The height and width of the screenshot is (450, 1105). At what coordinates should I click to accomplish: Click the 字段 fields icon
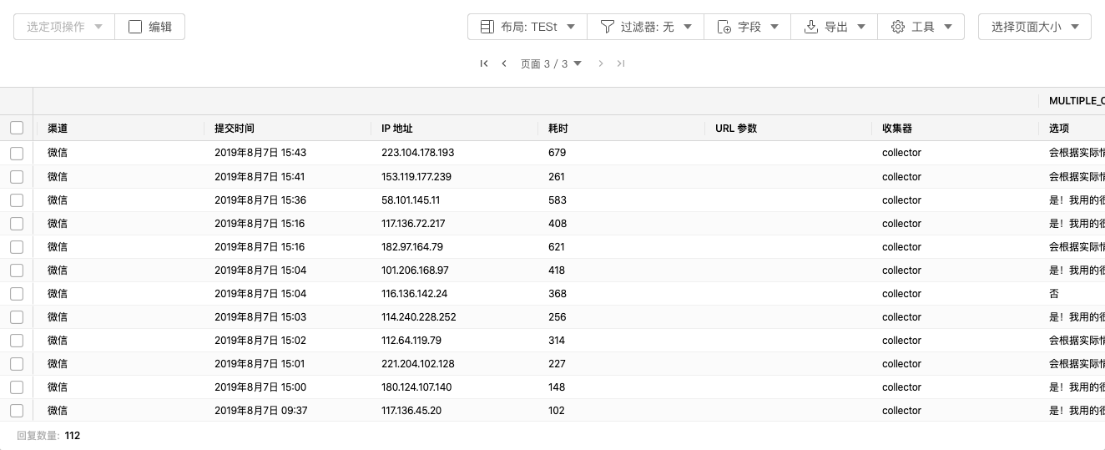[724, 27]
